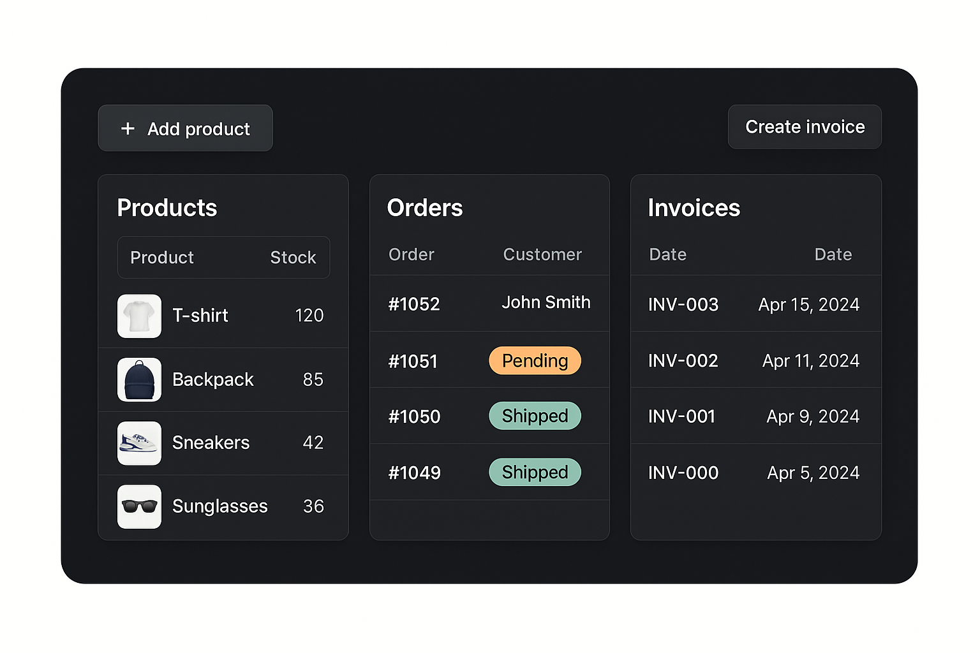Screen dimensions: 980x653
Task: View invoice INV-001
Action: click(x=681, y=416)
